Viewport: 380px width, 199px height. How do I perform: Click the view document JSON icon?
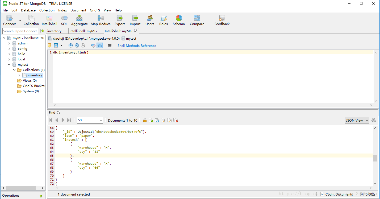pos(157,120)
